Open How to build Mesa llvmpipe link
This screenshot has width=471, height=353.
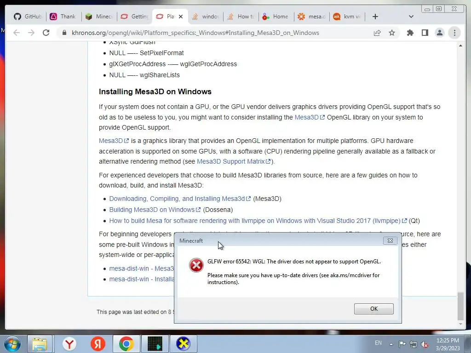(258, 221)
